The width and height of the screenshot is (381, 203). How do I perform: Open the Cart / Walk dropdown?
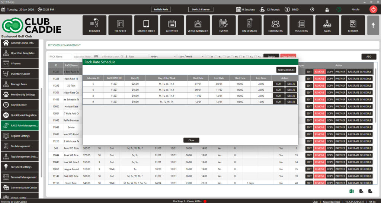191,57
